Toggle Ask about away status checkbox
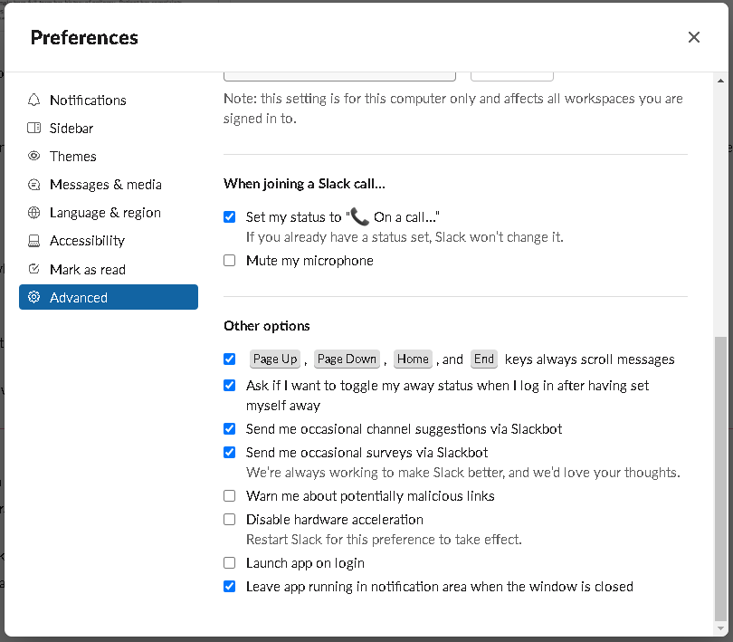 point(230,385)
